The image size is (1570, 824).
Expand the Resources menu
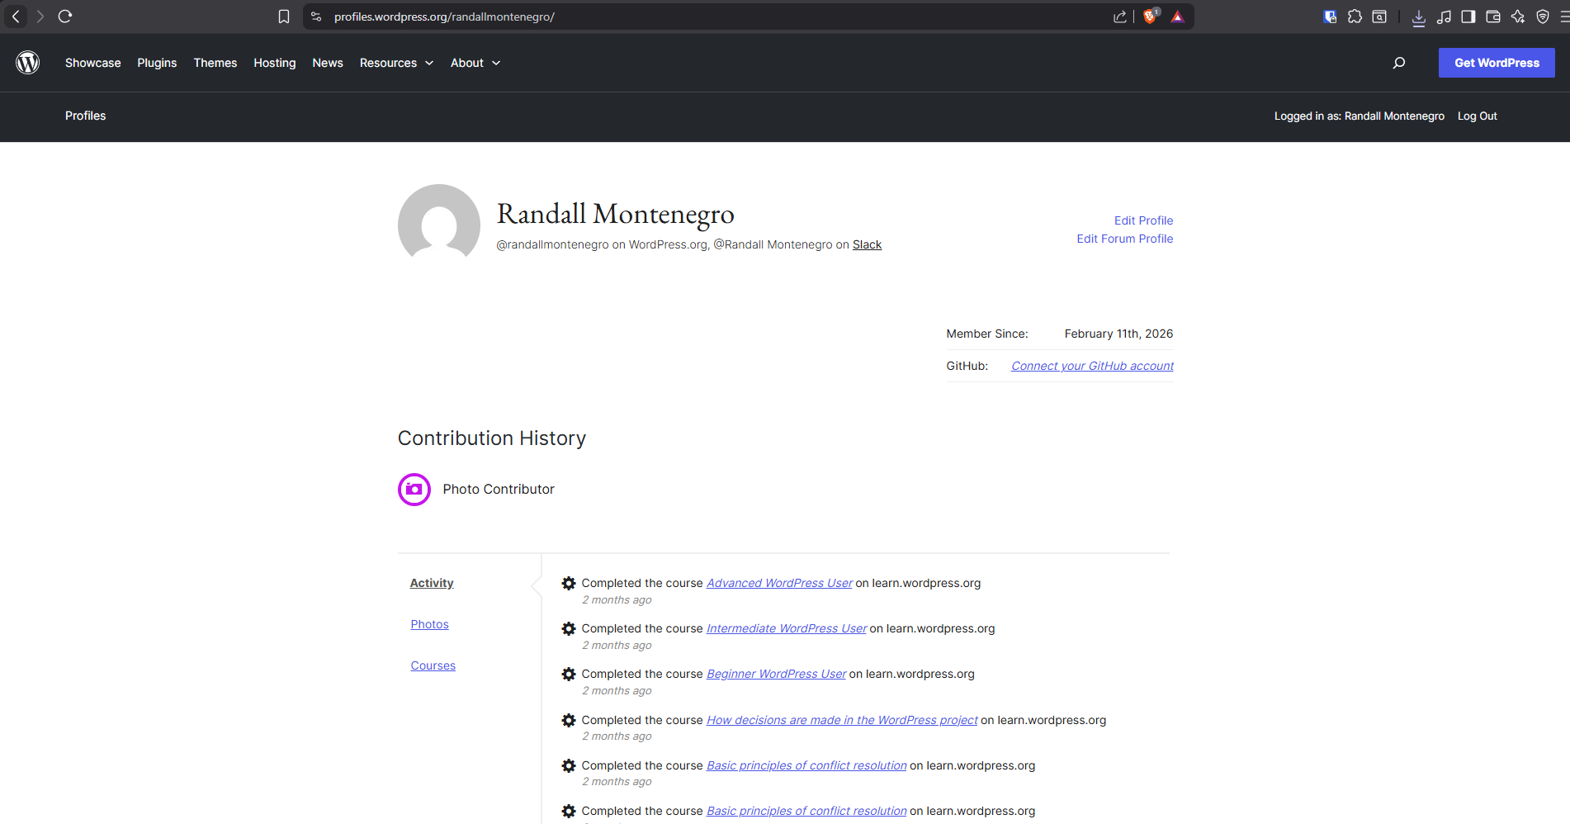coord(396,63)
